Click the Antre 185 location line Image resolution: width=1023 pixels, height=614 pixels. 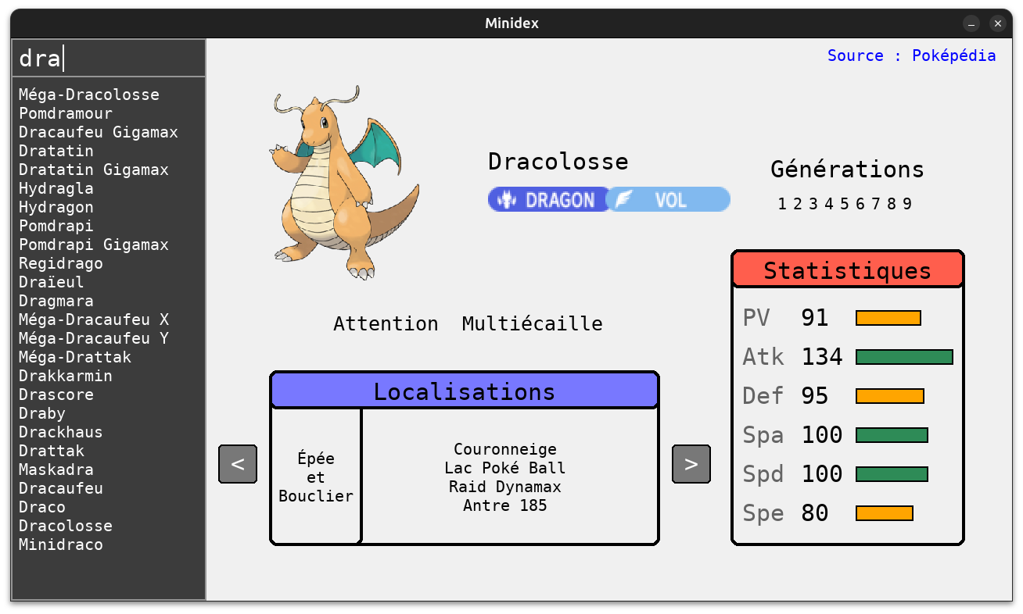tap(505, 505)
